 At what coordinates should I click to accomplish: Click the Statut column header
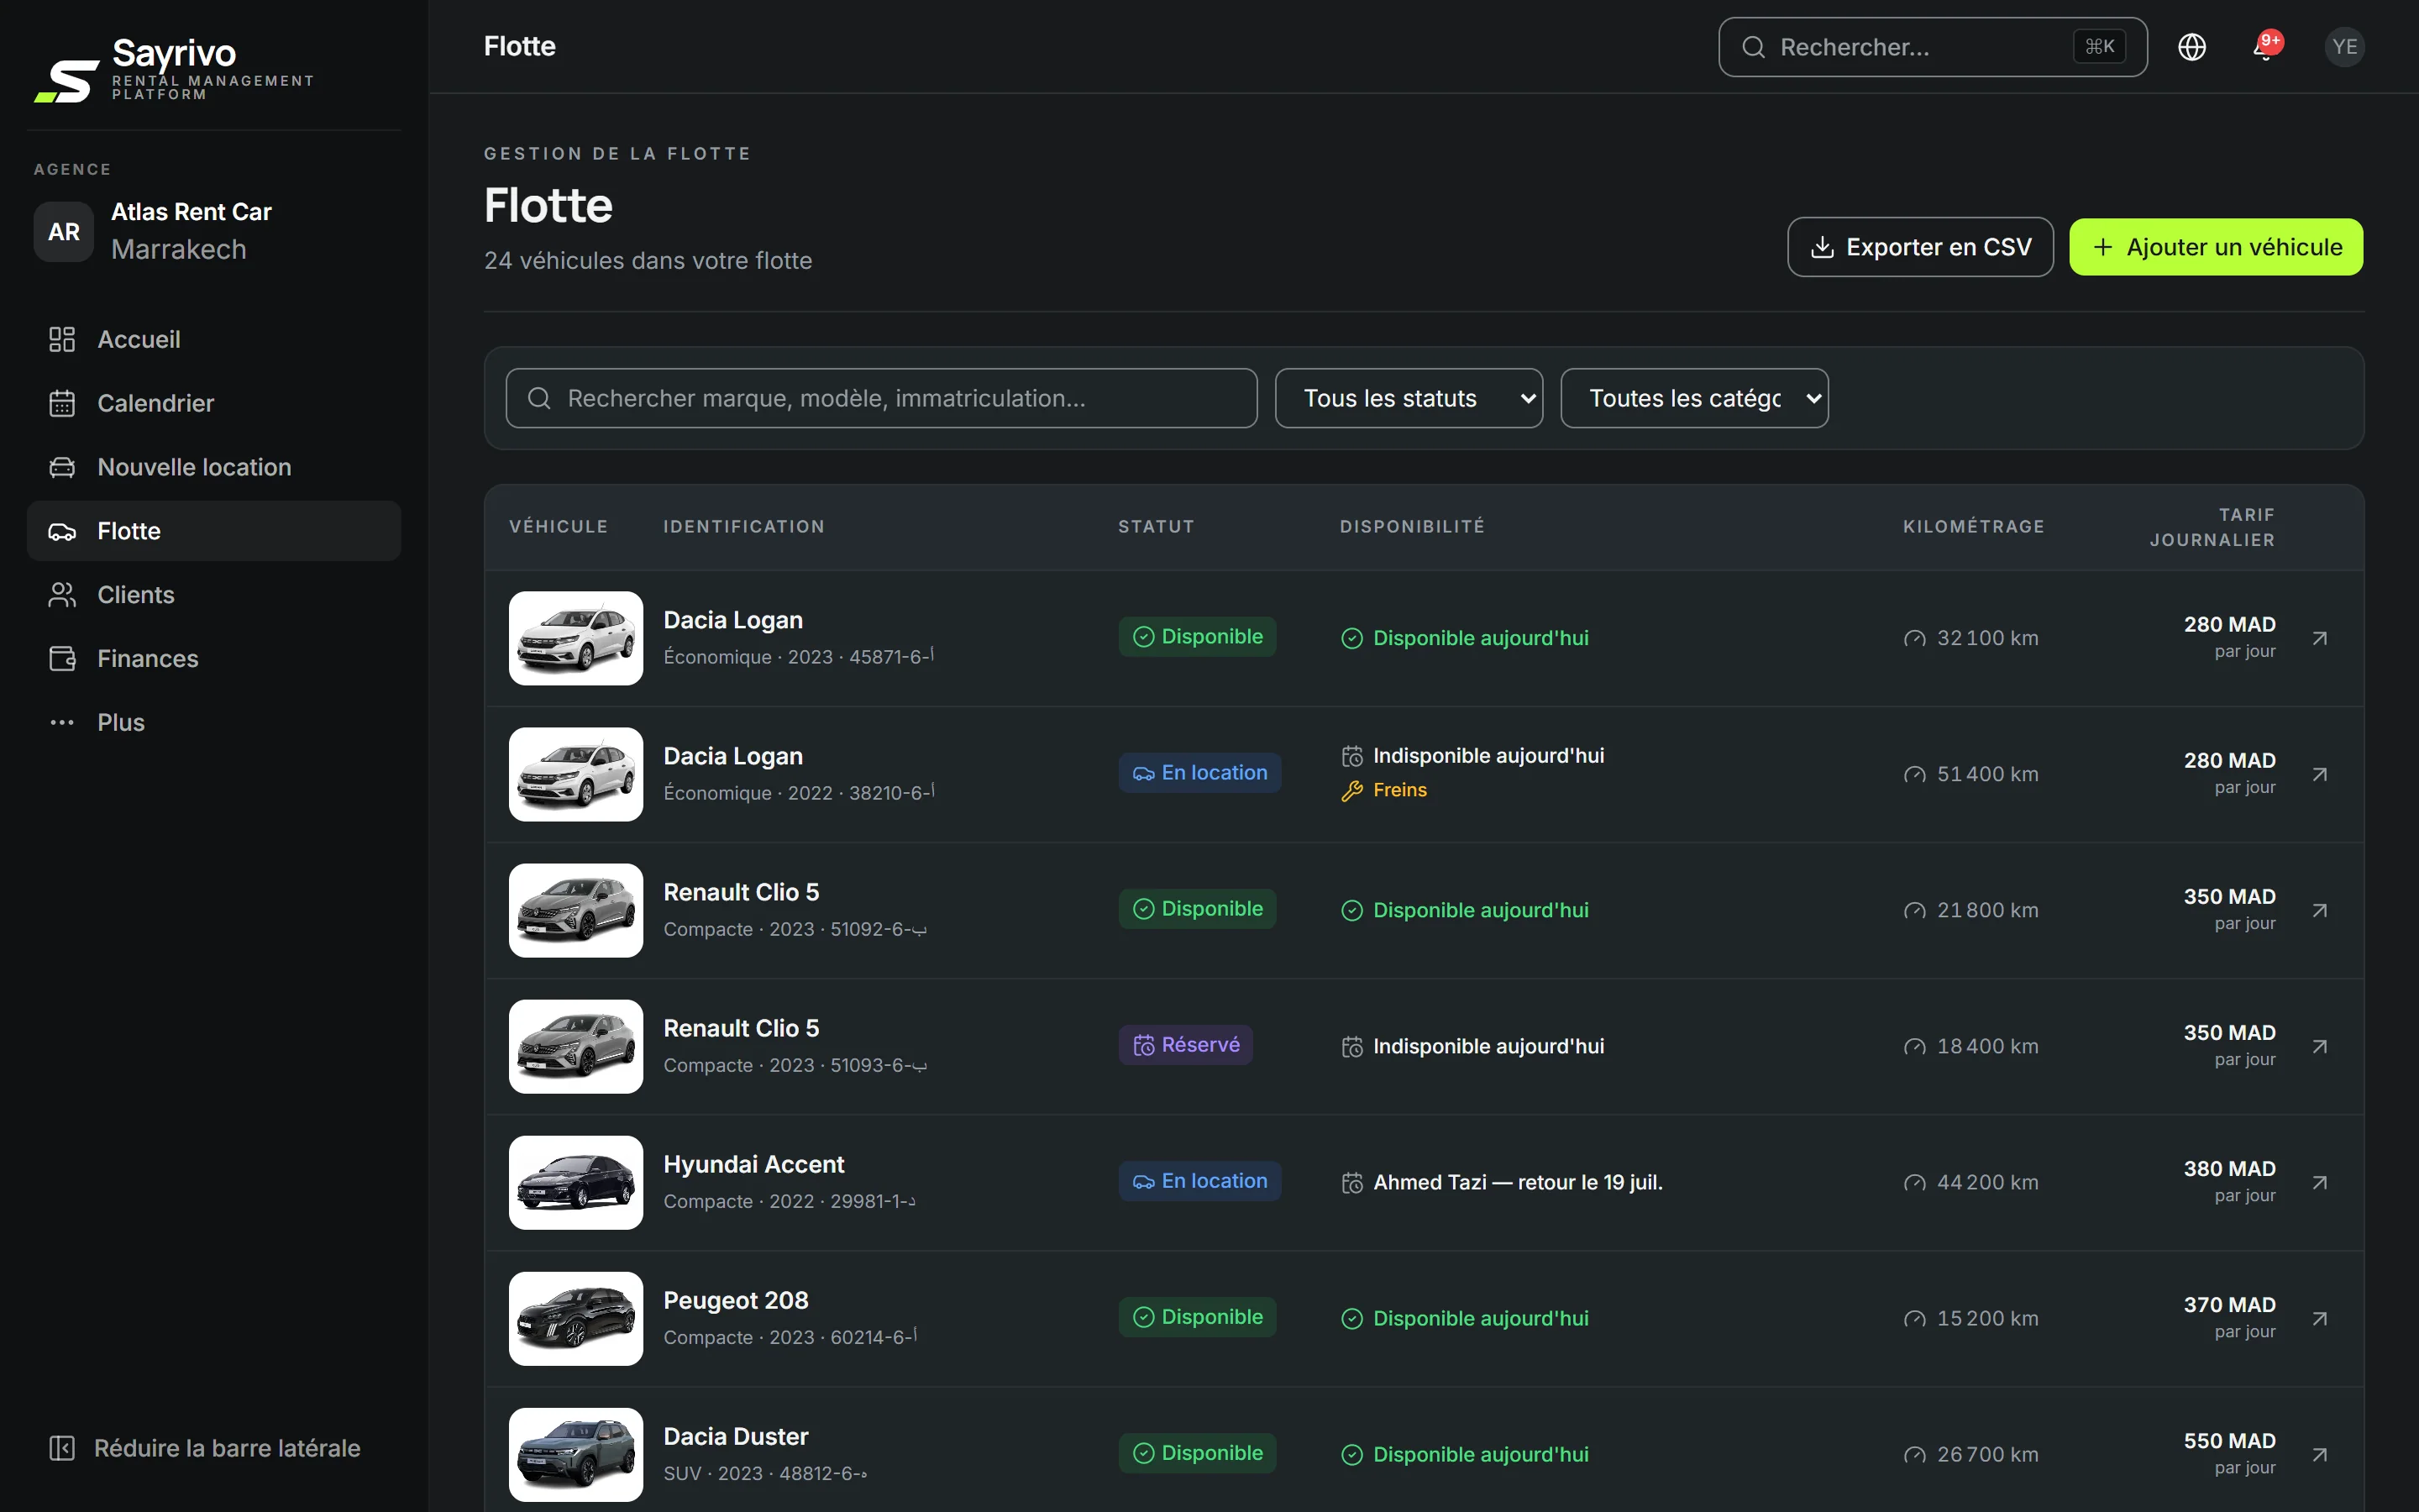point(1156,527)
